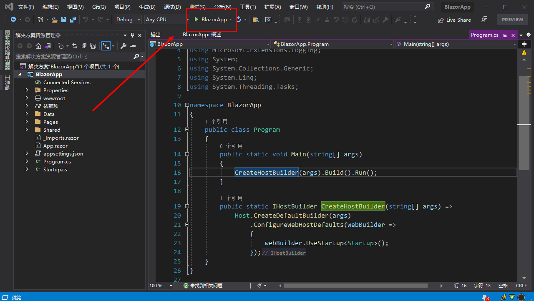Toggle pin on Solution Explorer panel

[133, 35]
